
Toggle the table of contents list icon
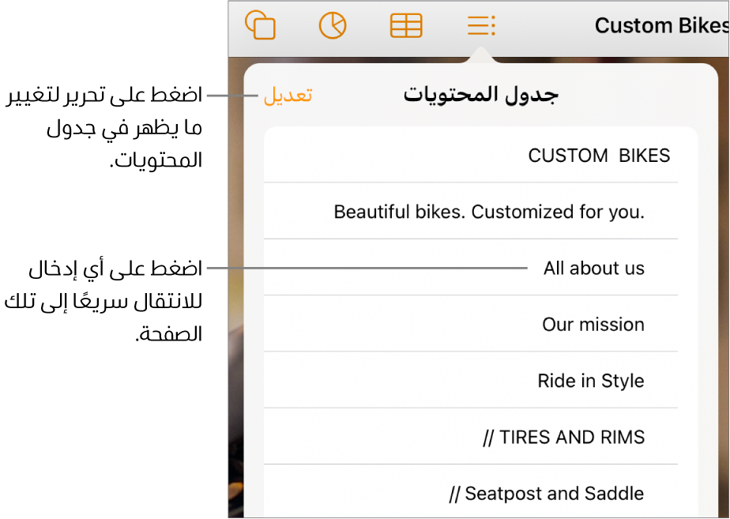pos(481,25)
